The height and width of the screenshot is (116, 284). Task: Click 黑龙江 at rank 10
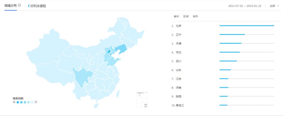click(x=180, y=105)
